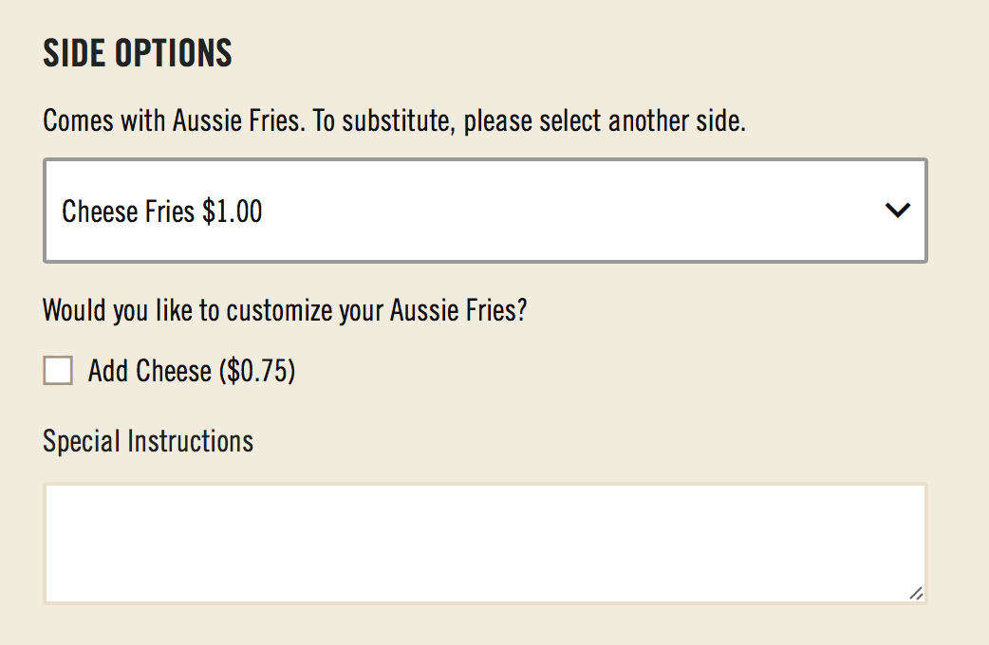Click the "Cheese Fries $1.00" selected value
Image resolution: width=989 pixels, height=645 pixels.
click(x=161, y=211)
